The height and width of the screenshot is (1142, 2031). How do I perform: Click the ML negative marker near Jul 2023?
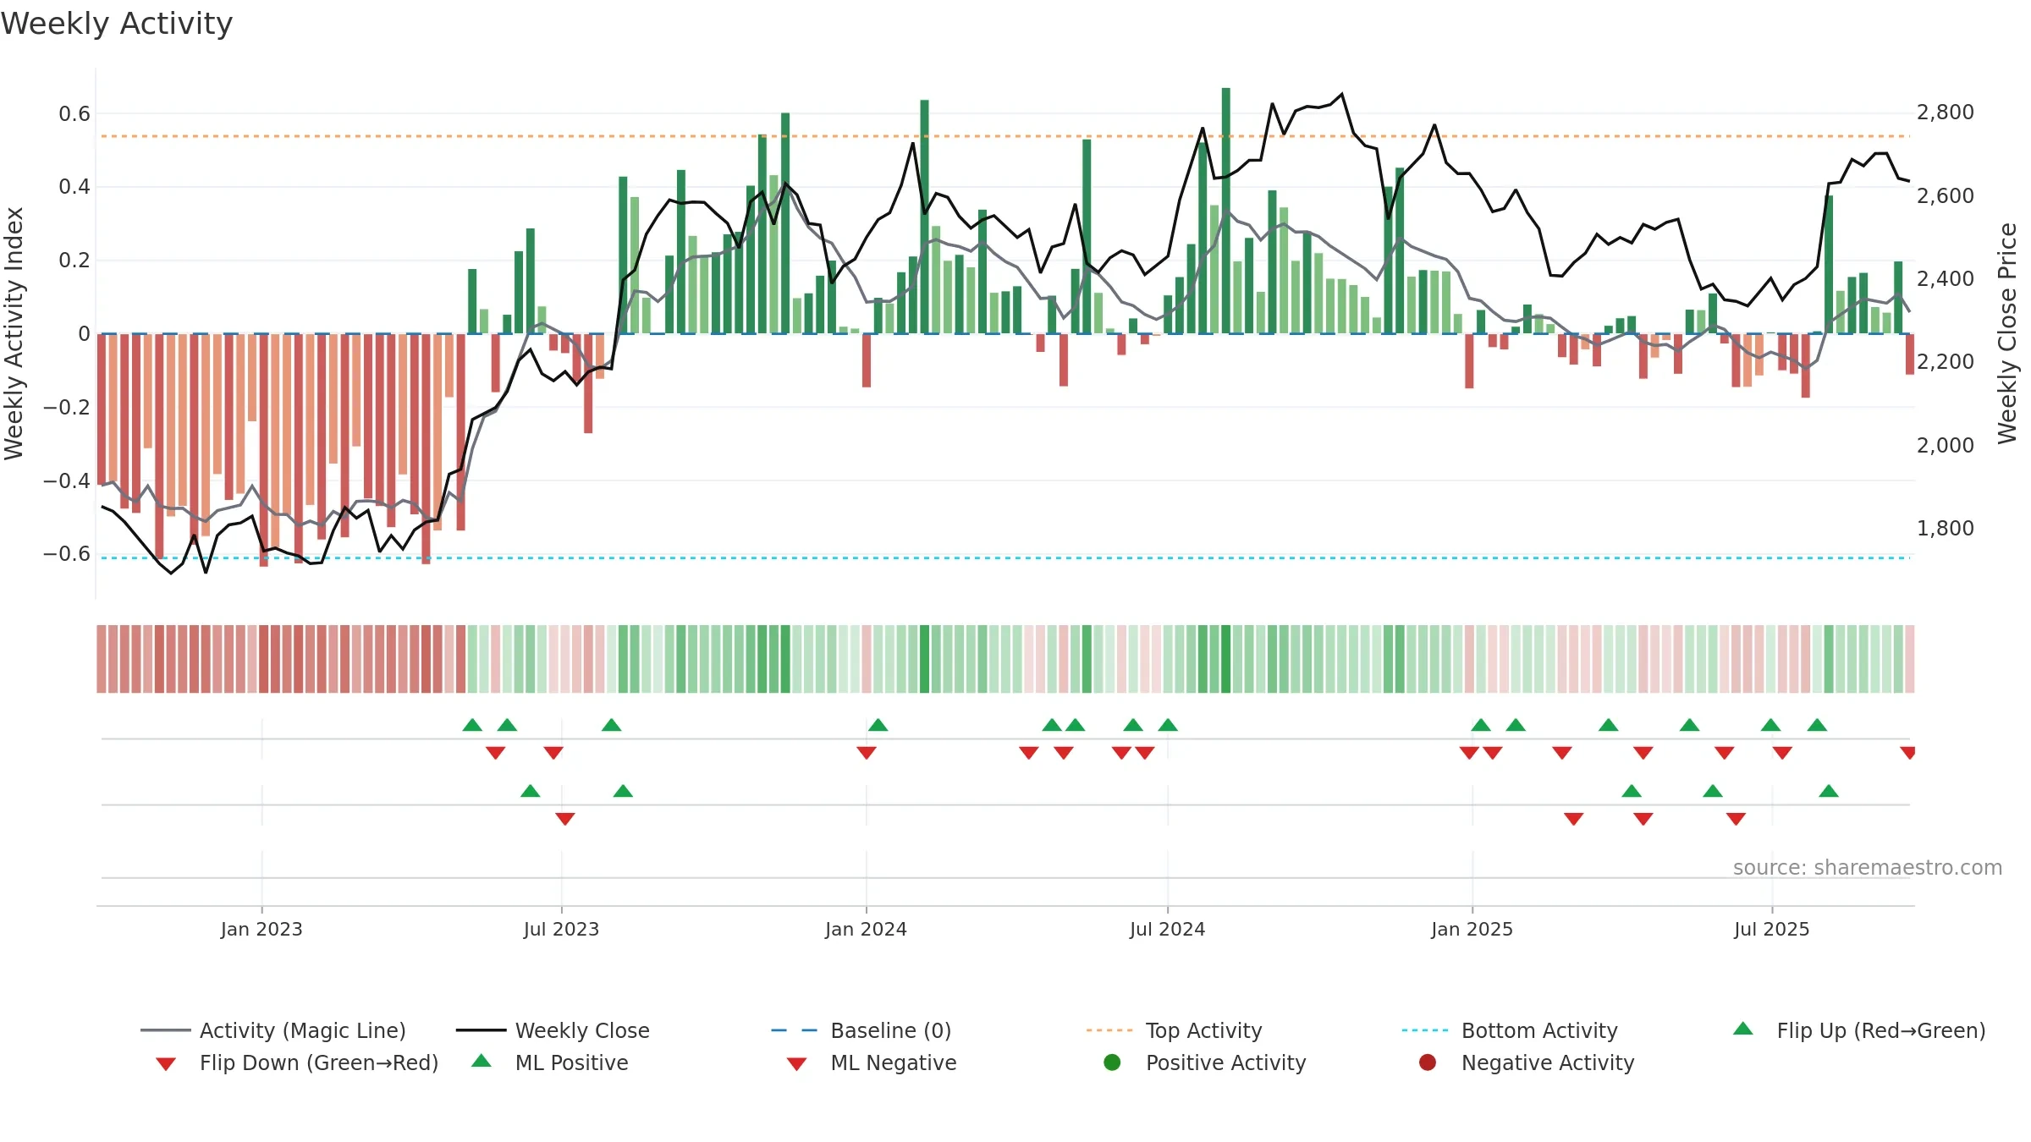point(565,819)
